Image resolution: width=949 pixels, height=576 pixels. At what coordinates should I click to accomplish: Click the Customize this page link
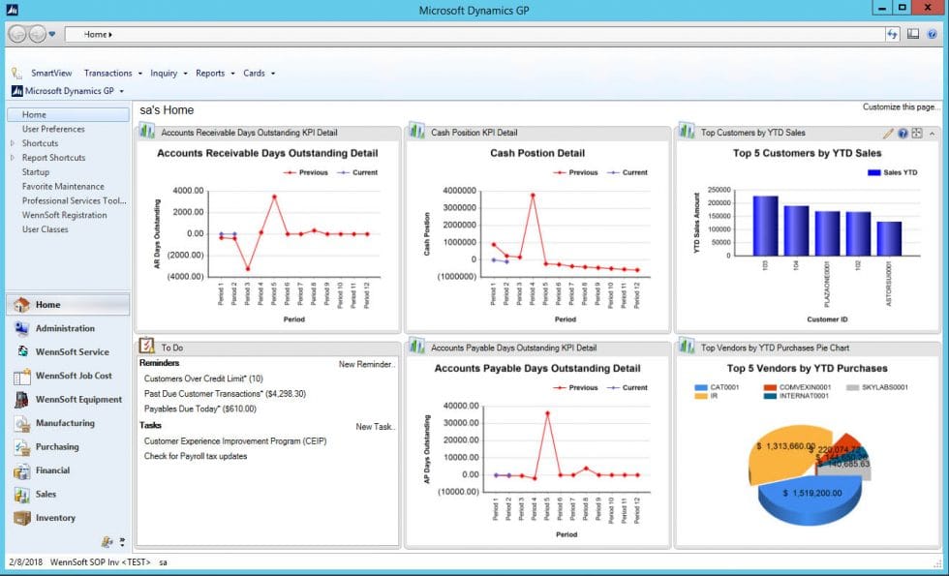pos(902,105)
